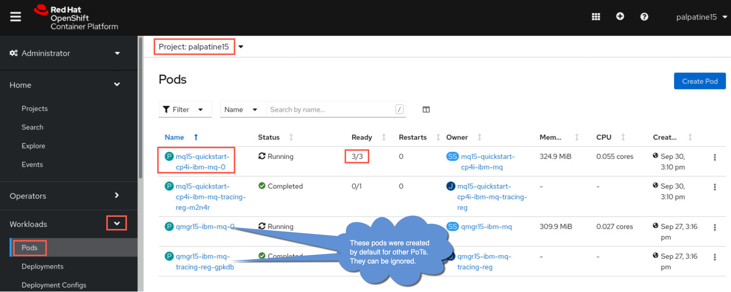The width and height of the screenshot is (731, 292).
Task: Open the Filter dropdown
Action: (185, 109)
